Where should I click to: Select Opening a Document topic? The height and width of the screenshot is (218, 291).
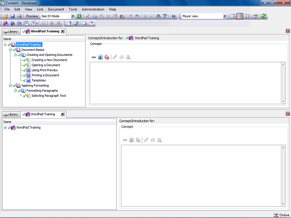coord(46,65)
